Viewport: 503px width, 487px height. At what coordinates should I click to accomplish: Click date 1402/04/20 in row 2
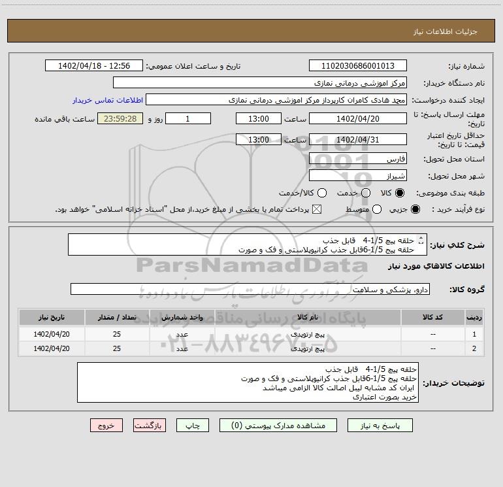pos(52,348)
